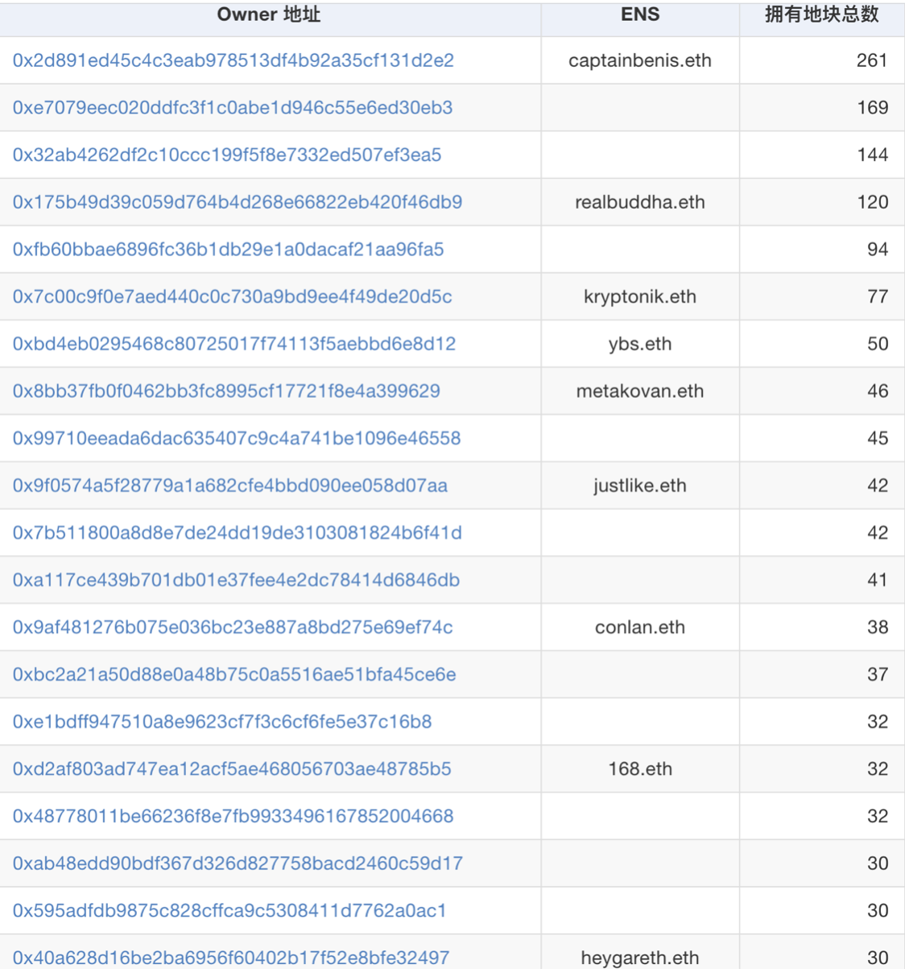905x973 pixels.
Task: Click the 261 parcel count cell
Action: pyautogui.click(x=871, y=60)
